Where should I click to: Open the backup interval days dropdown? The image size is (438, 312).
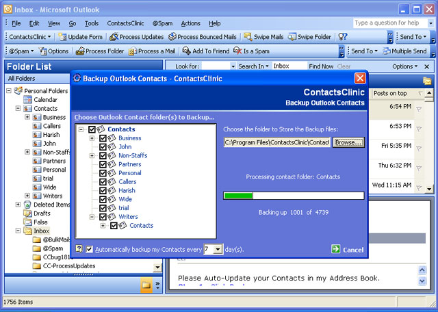(218, 249)
